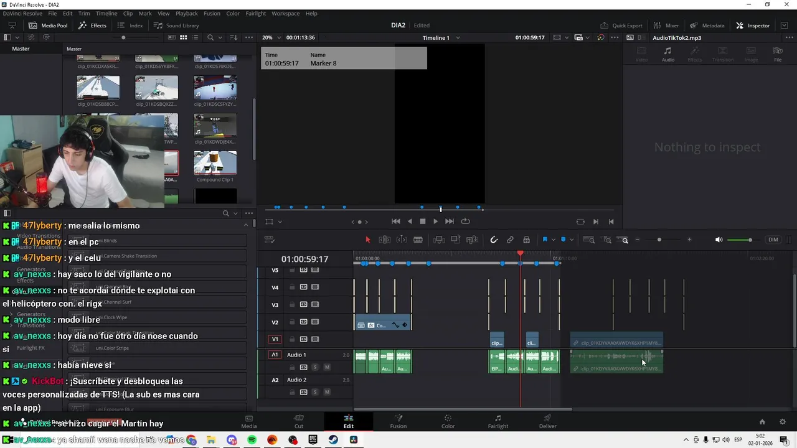
Task: Toggle timeline Snapping
Action: click(x=494, y=240)
